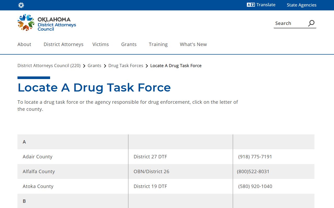Screen dimensions: 334x208
Task: Select the Adair County cell
Action: (x=73, y=157)
